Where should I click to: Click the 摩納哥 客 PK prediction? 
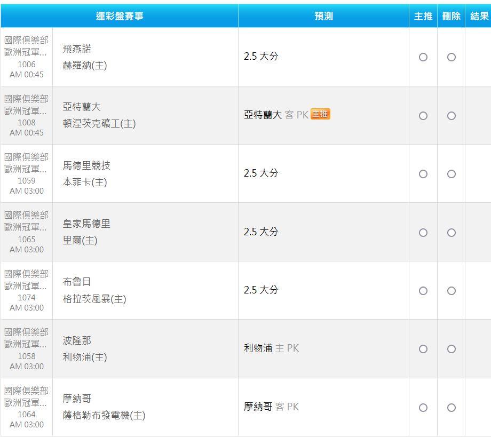[x=272, y=407]
